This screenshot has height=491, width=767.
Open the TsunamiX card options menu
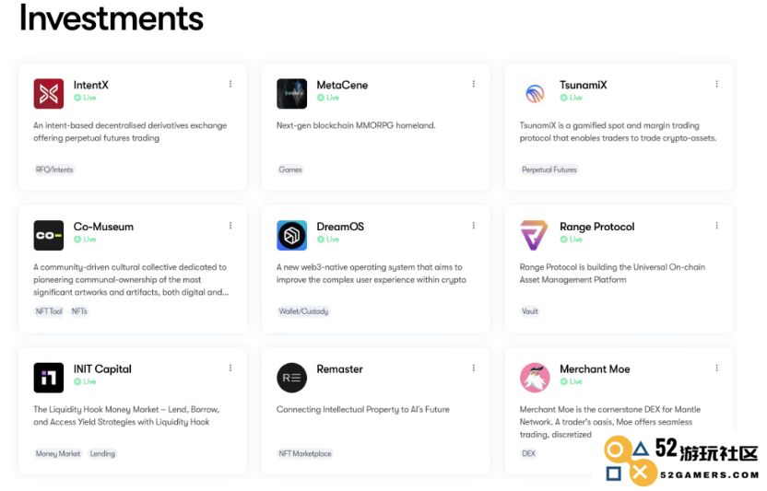coord(716,84)
